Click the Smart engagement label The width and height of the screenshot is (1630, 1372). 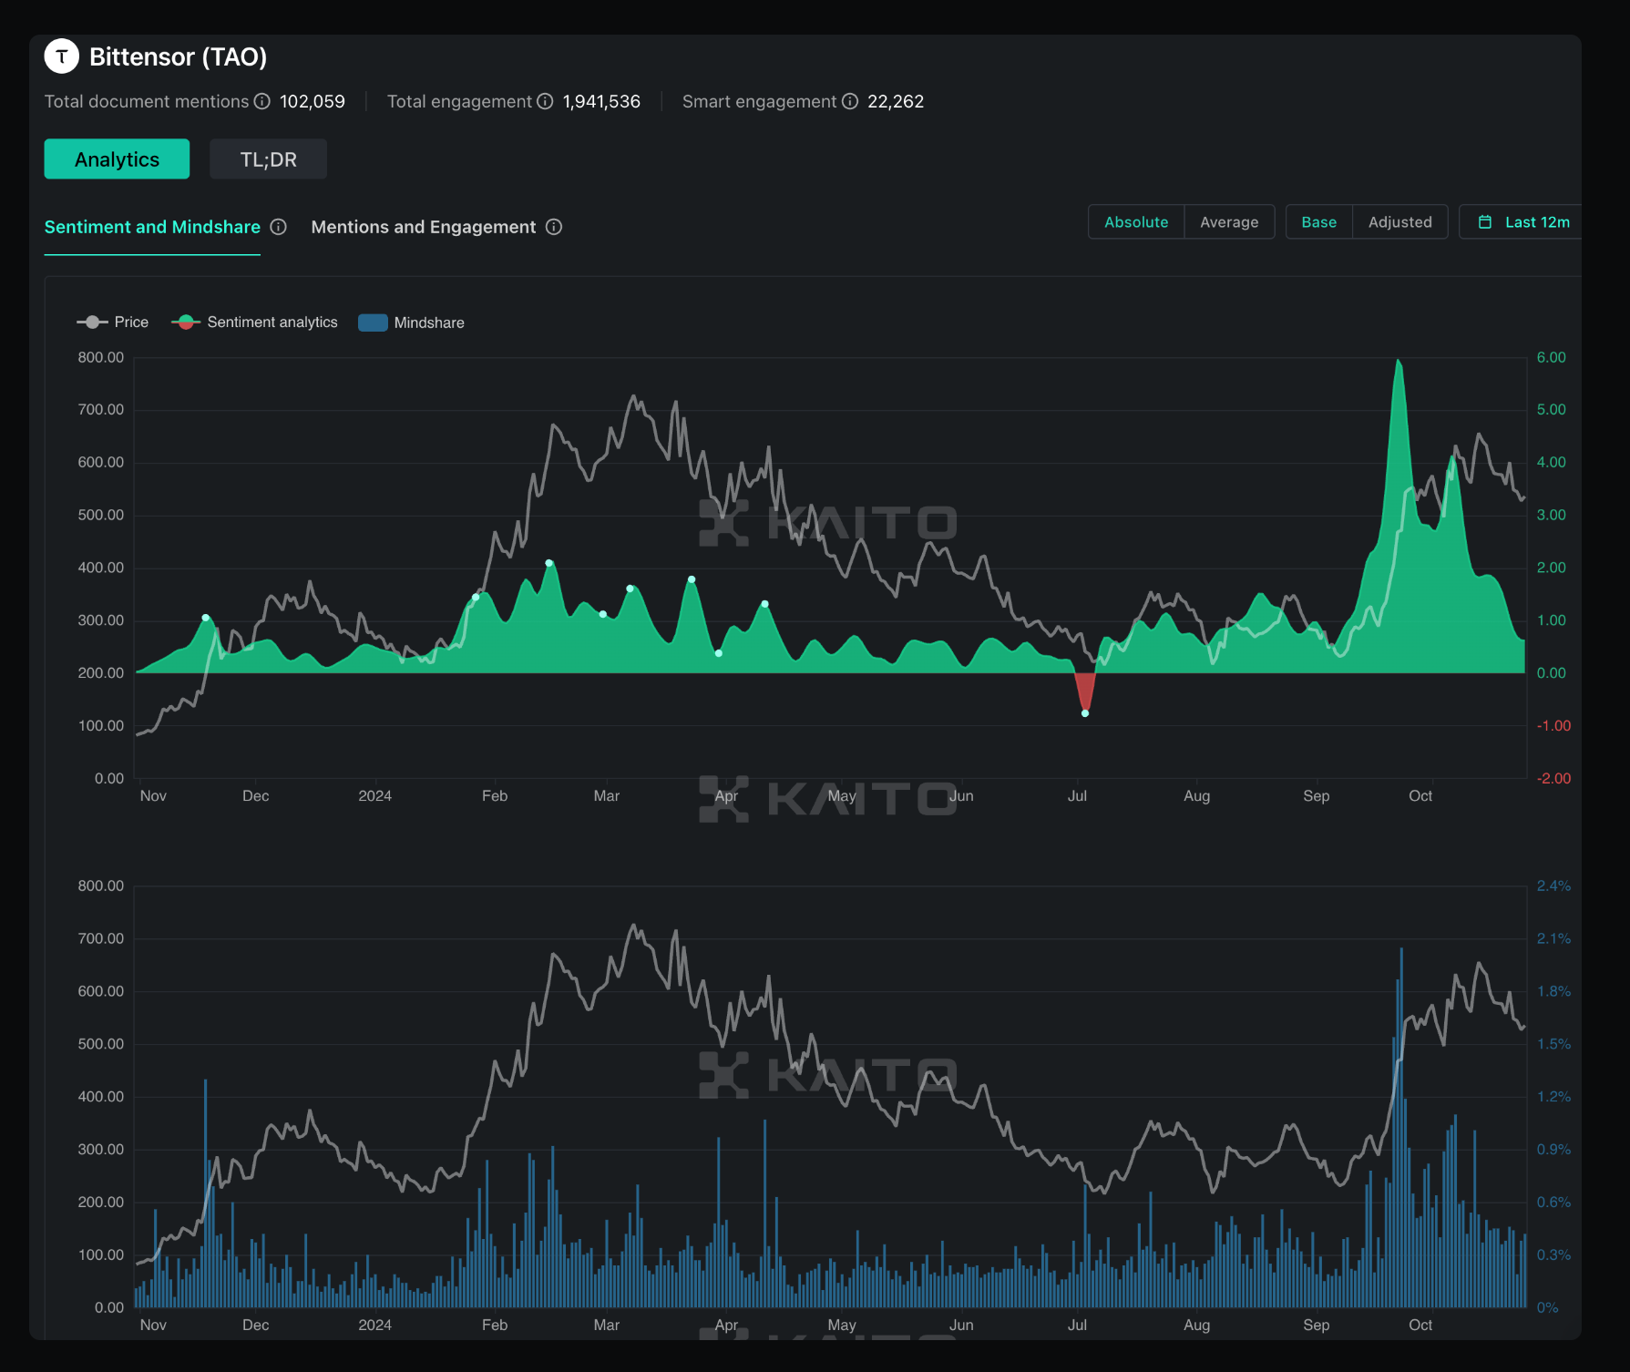pos(759,101)
